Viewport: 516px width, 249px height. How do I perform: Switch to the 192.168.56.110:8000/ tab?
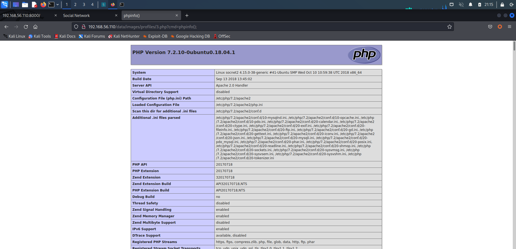(x=30, y=16)
